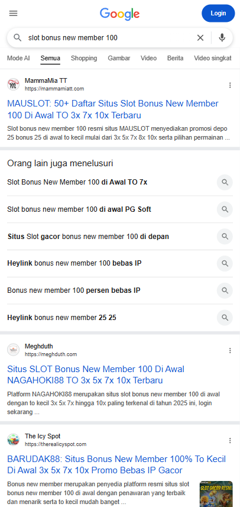Select 'Slot Bonus New Member 100 di Awal TO 7x'
240x507 pixels.
point(77,182)
